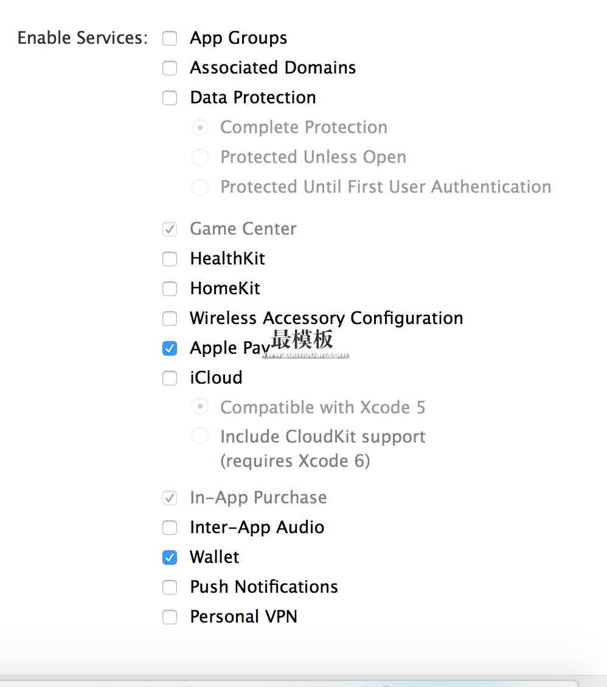Click the HomeKit label text

[225, 288]
